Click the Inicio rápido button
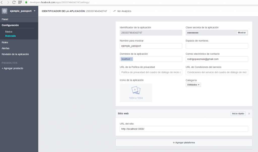 238,114
